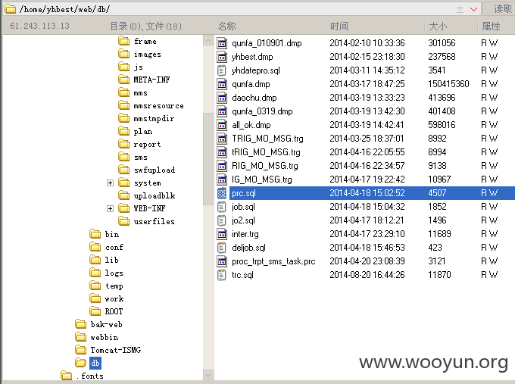This screenshot has height=384, width=515.
Task: Select the work folder in tree
Action: point(114,298)
